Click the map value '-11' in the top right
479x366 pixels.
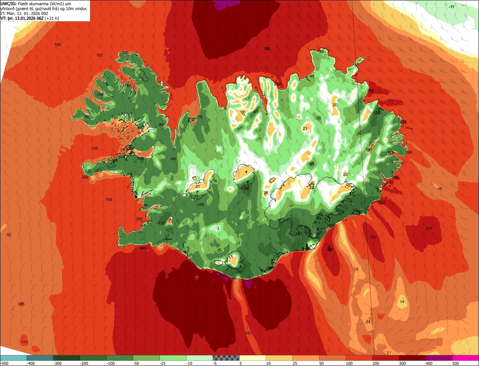tap(452, 7)
